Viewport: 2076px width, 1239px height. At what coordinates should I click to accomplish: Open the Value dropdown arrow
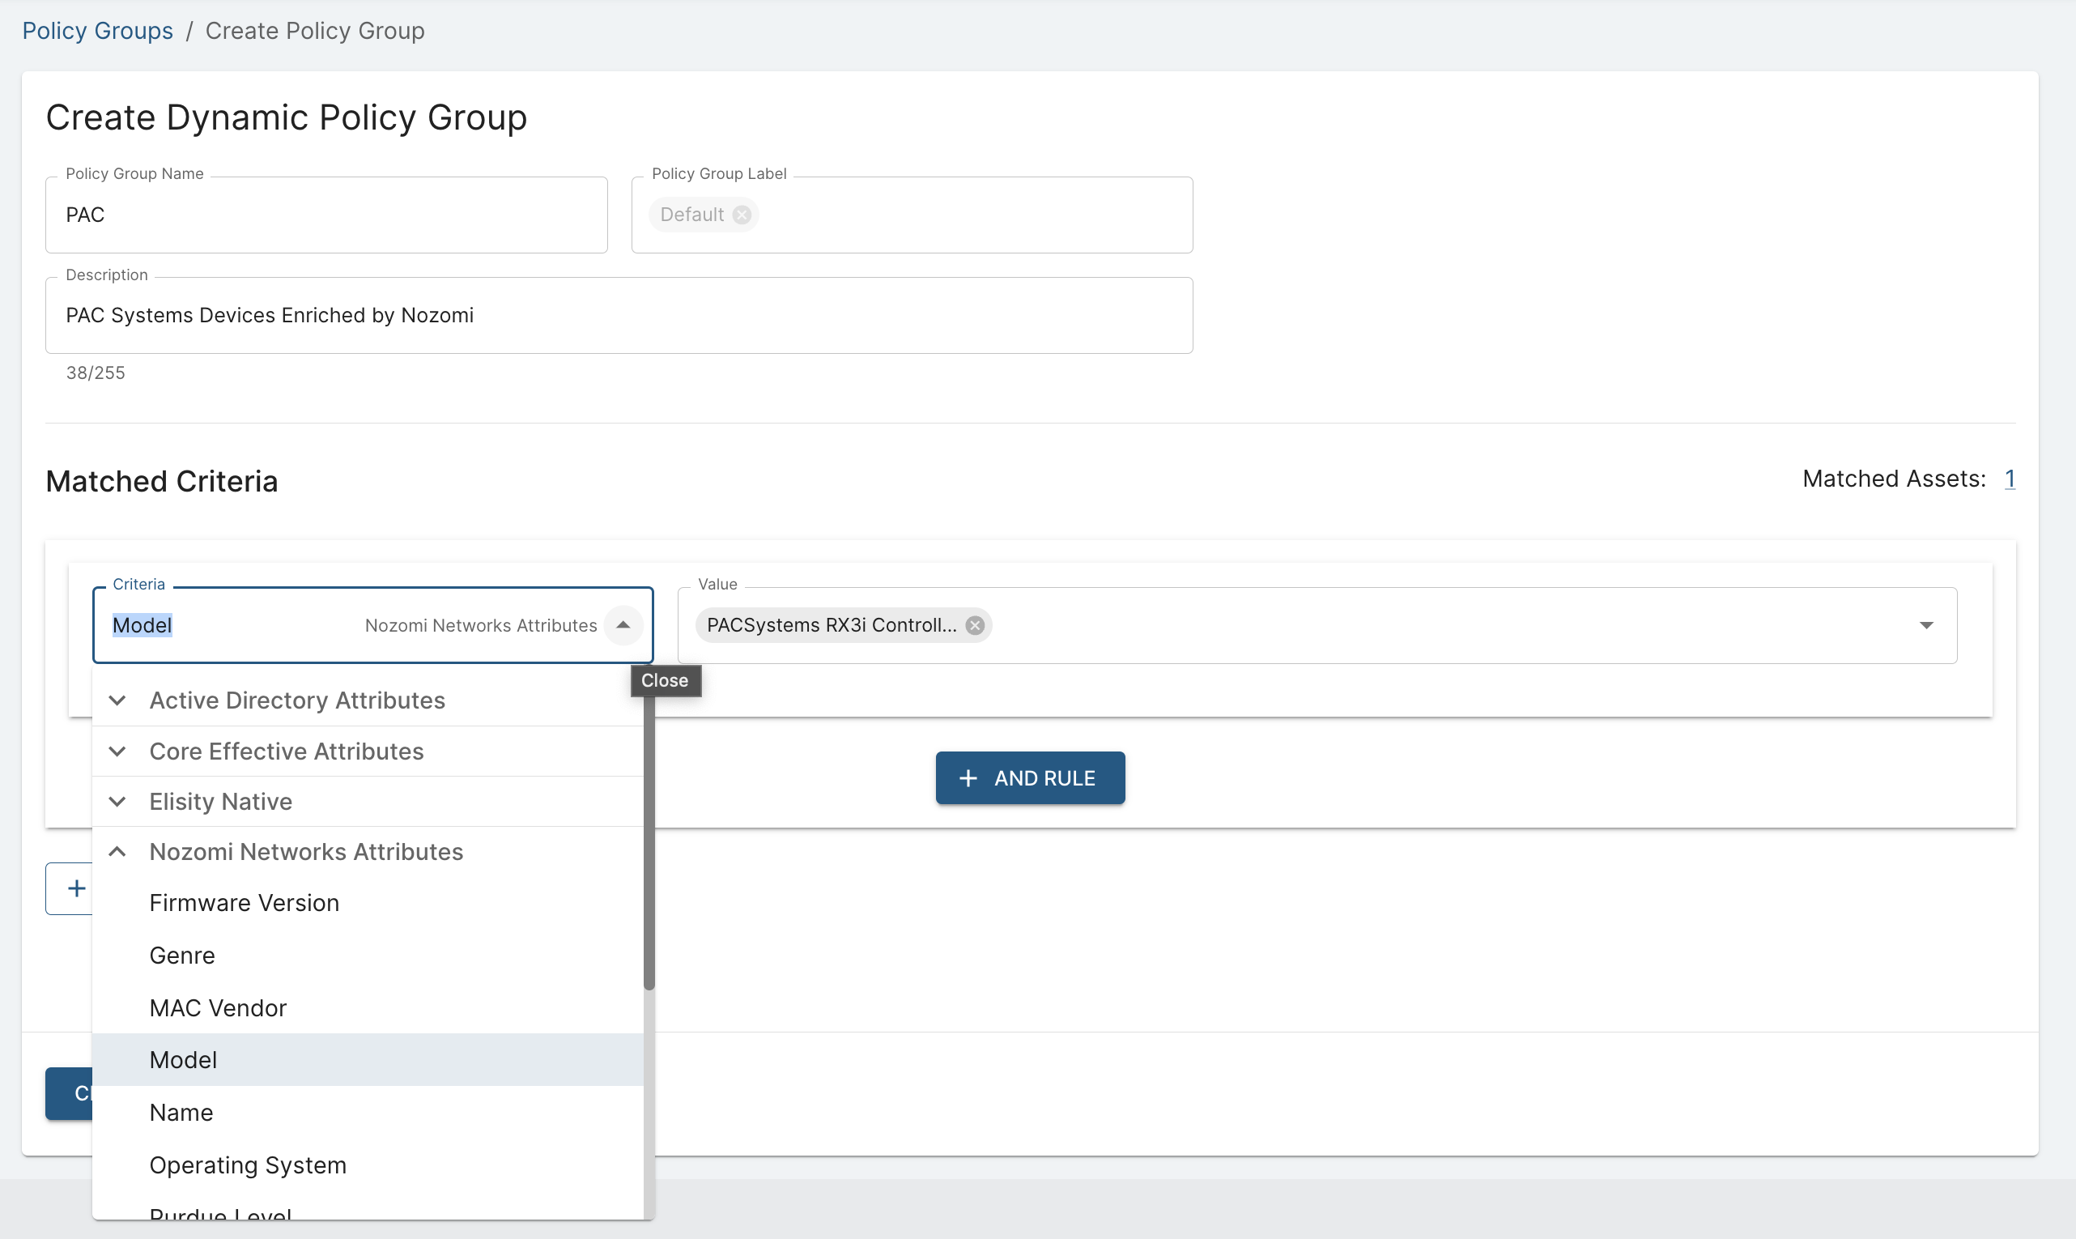click(1925, 625)
